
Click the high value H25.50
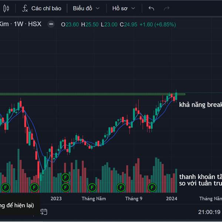pos(90,24)
